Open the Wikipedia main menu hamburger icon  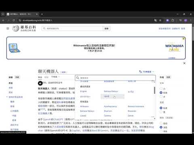8,28
